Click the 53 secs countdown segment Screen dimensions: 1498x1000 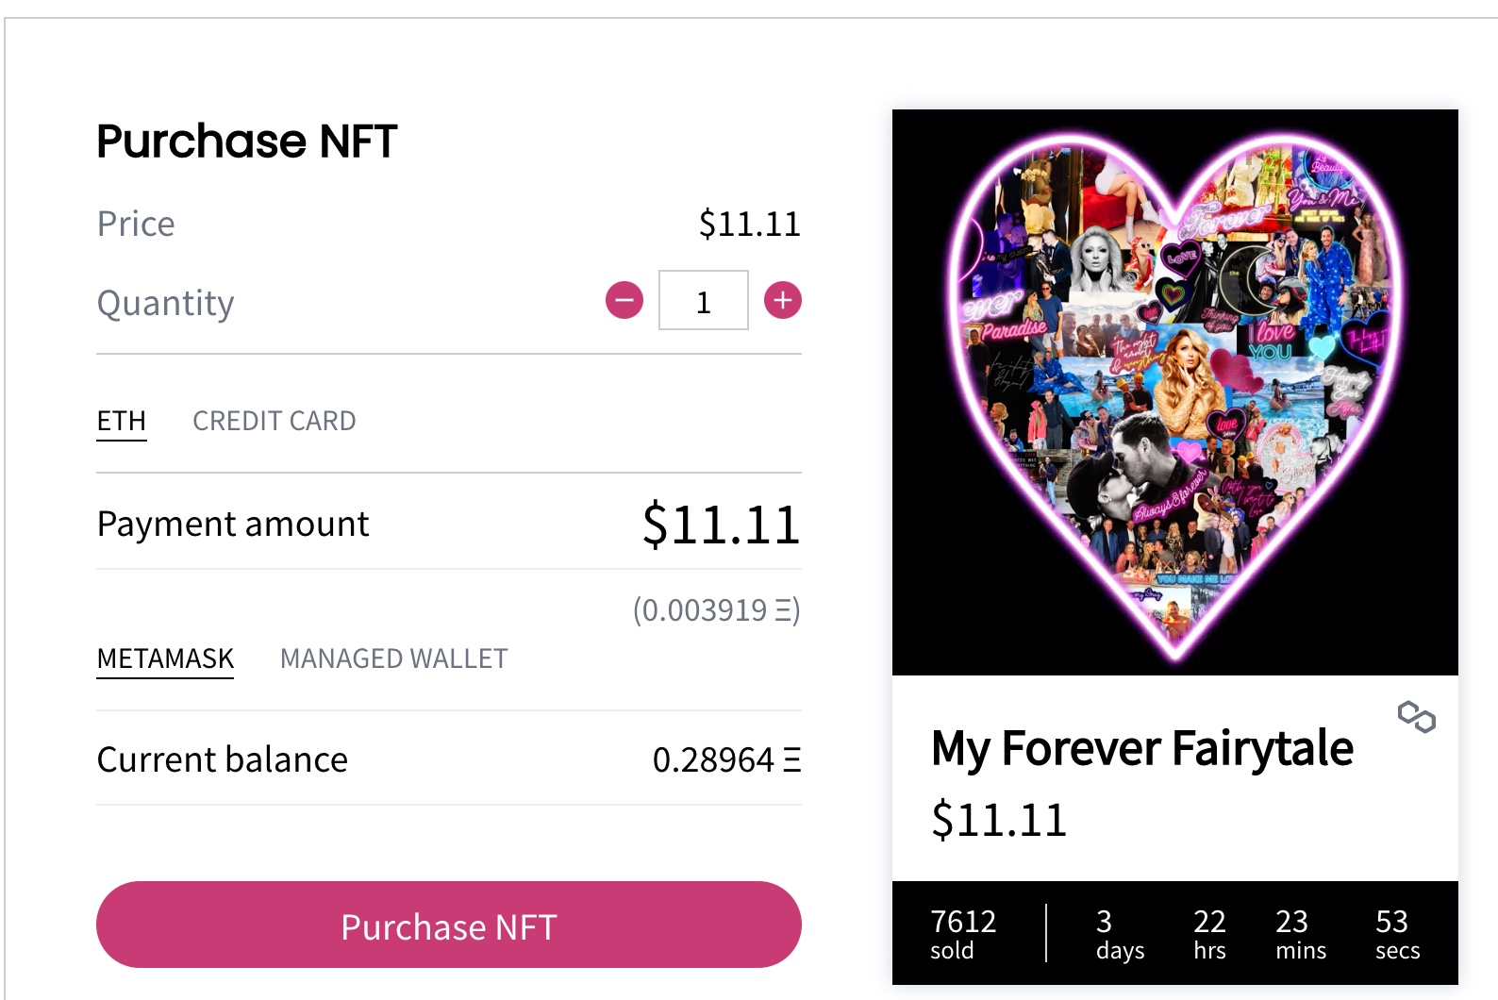tap(1397, 933)
